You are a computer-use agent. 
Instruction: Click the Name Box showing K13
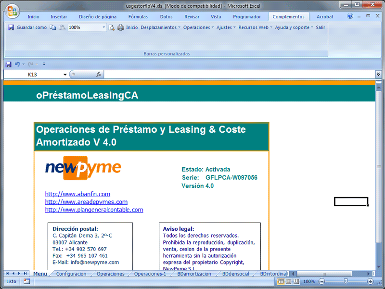(33, 75)
